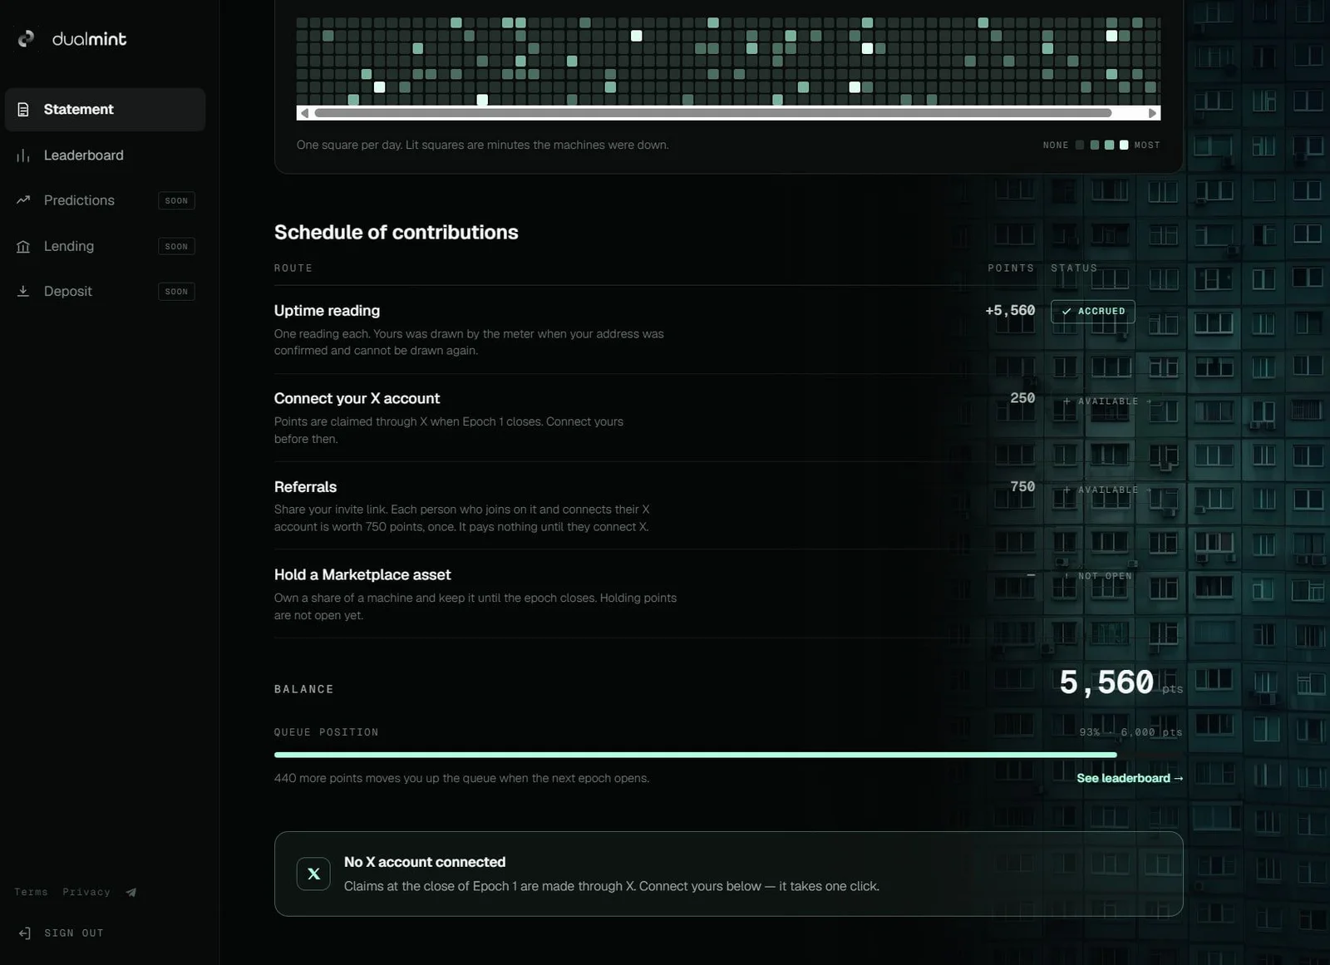Click AVAILABLE in the Referrals row
The image size is (1330, 965).
pos(1107,490)
